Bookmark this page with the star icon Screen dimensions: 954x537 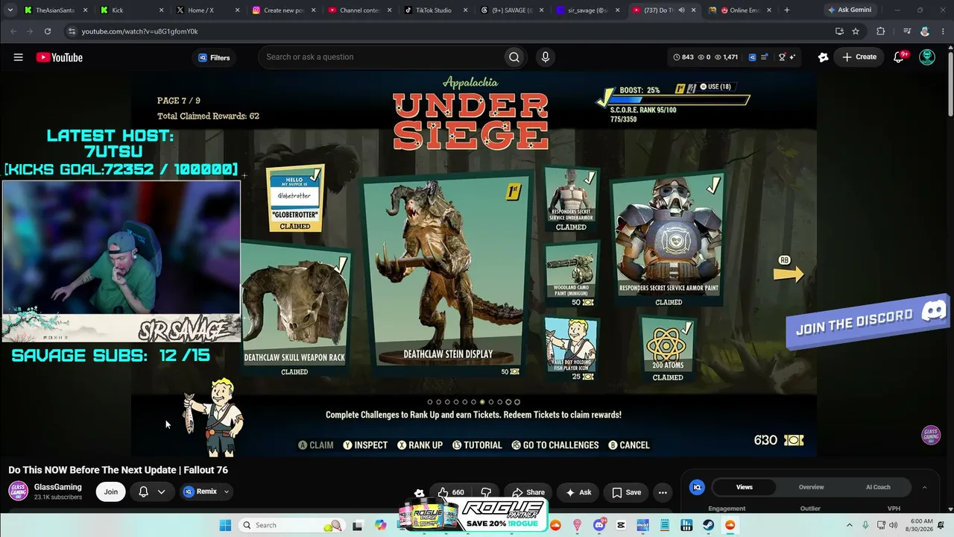(856, 31)
